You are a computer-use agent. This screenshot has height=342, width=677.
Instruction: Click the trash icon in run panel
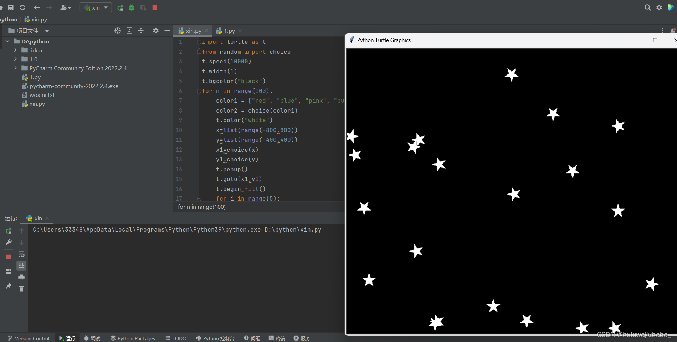(21, 289)
